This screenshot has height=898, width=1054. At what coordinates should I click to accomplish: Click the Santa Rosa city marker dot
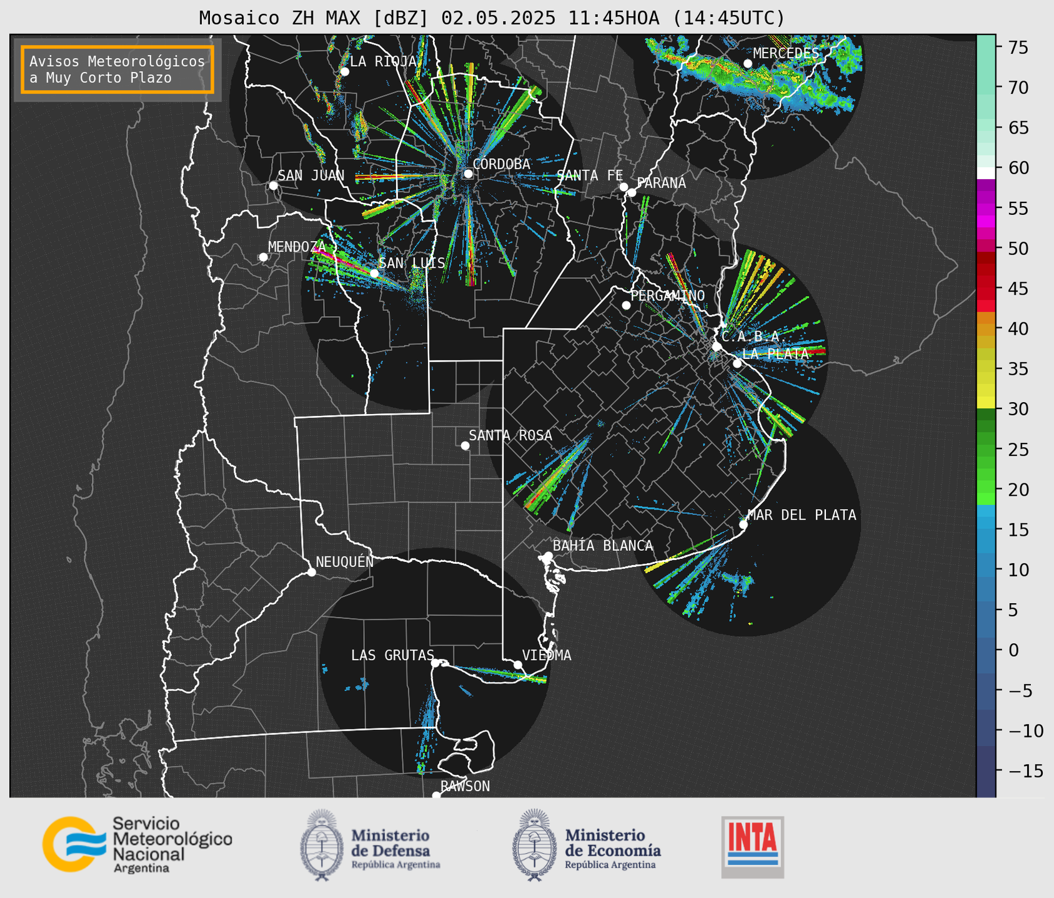tap(465, 445)
